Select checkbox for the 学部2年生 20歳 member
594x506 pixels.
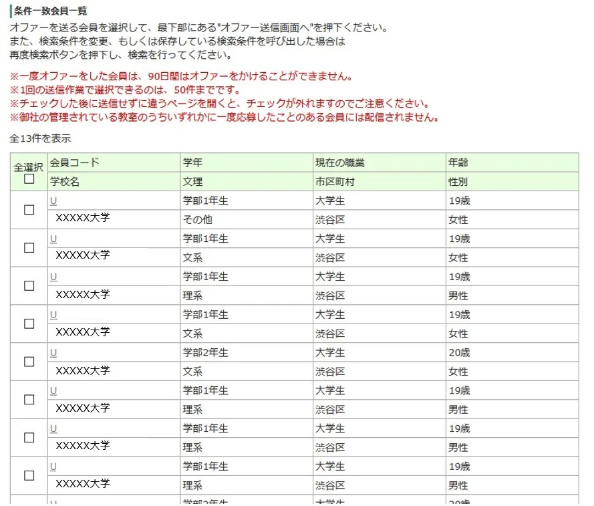coord(29,362)
